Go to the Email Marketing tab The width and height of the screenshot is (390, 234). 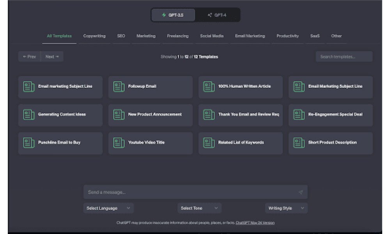(x=250, y=36)
